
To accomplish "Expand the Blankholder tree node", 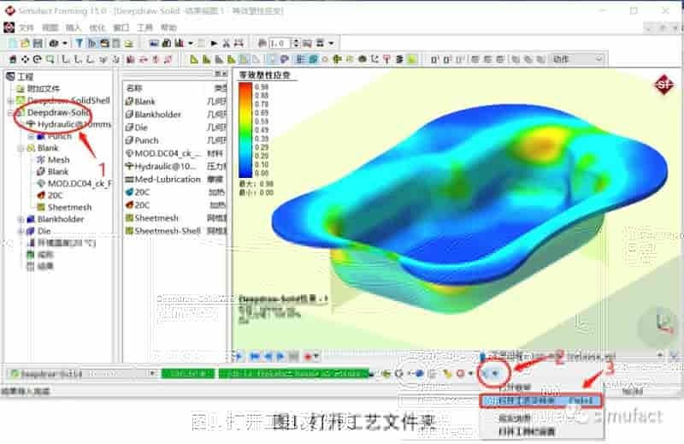I will (x=21, y=219).
